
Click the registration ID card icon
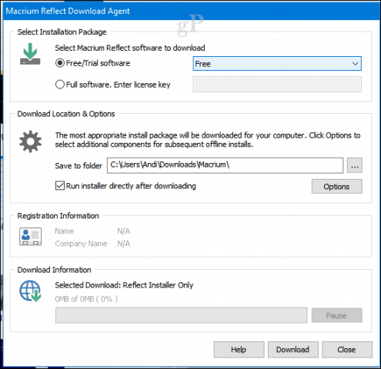click(30, 237)
